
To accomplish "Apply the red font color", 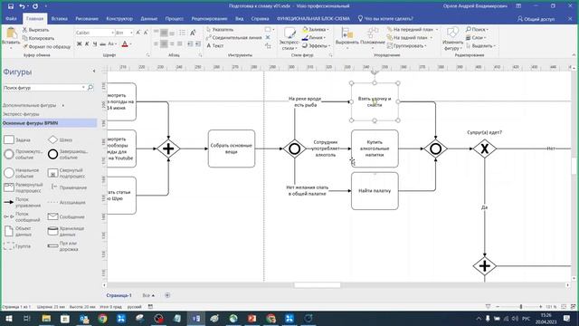I will [x=125, y=44].
